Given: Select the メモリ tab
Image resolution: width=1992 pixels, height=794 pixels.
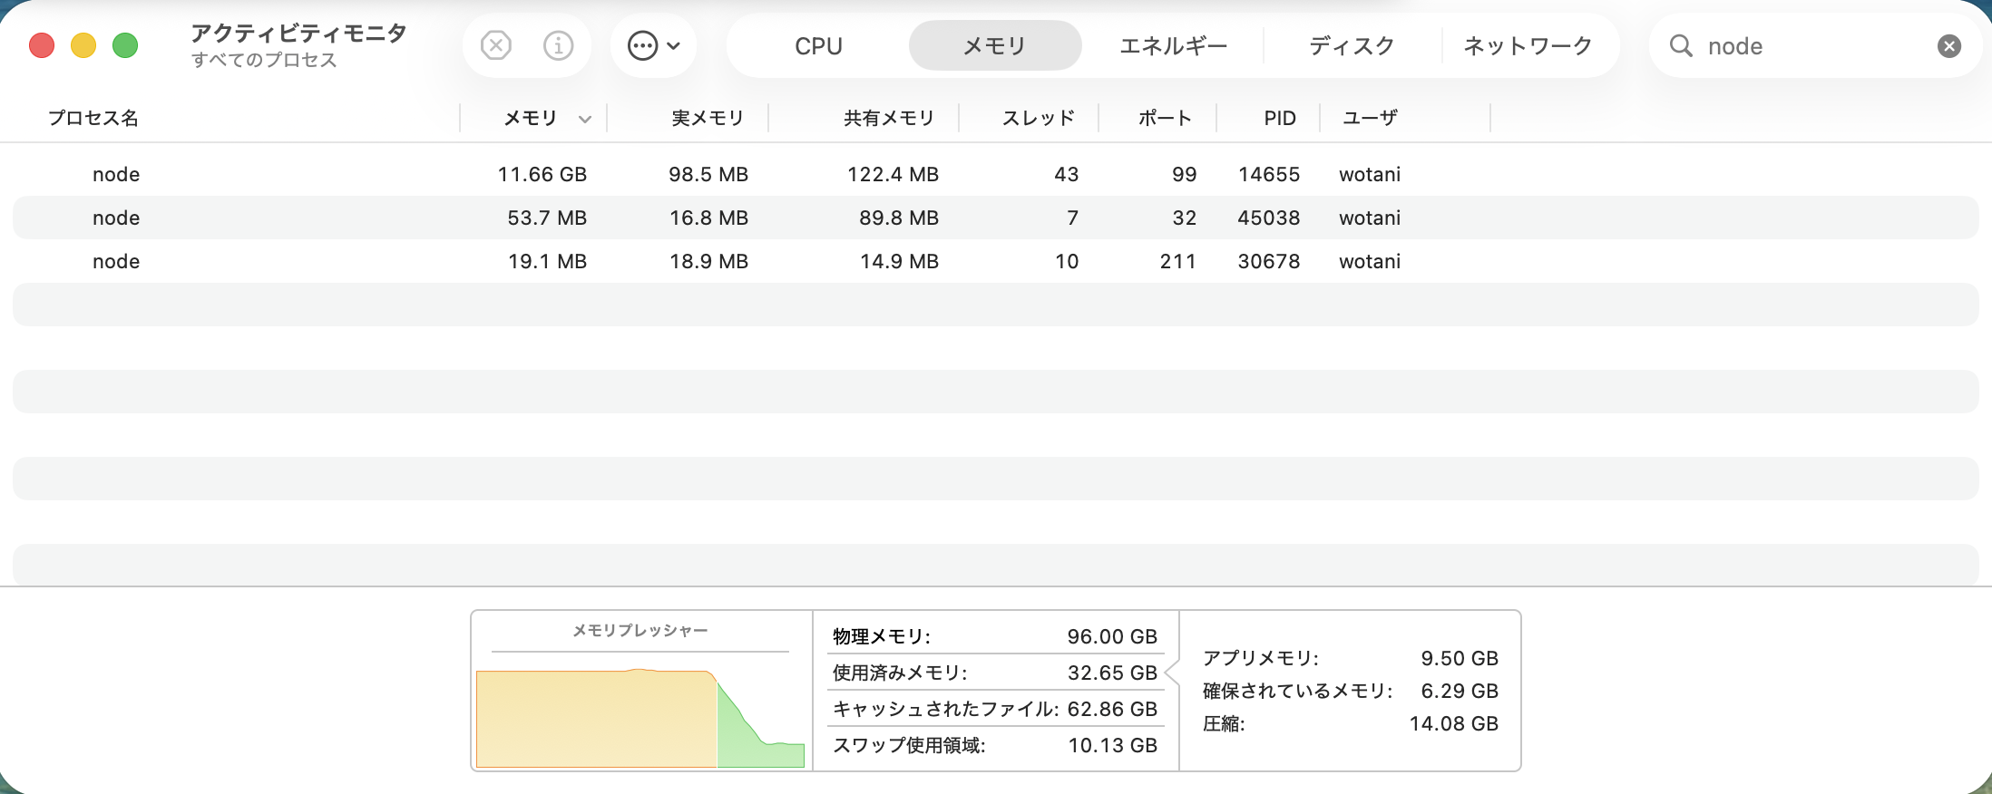Looking at the screenshot, I should click(x=994, y=46).
